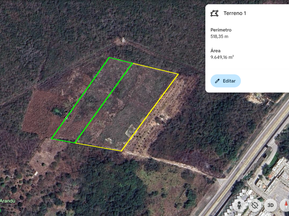Click the Perímetro label in the info panel
The height and width of the screenshot is (216, 289).
221,30
